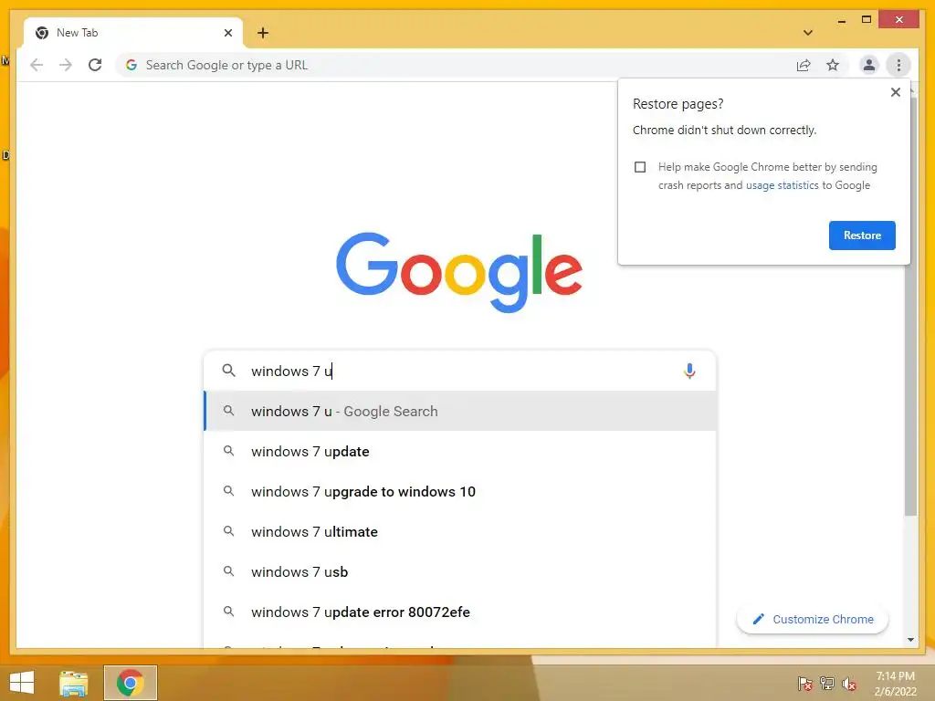Viewport: 935px width, 701px height.
Task: Open the usage statistics link
Action: point(782,185)
